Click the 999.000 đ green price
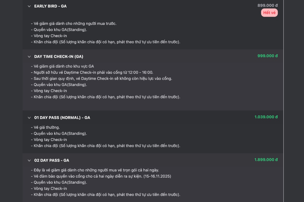 tap(268, 56)
